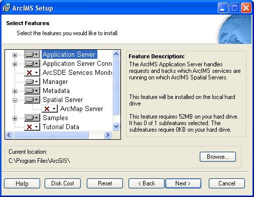Select the Manager feature label
254x197 pixels.
click(55, 81)
